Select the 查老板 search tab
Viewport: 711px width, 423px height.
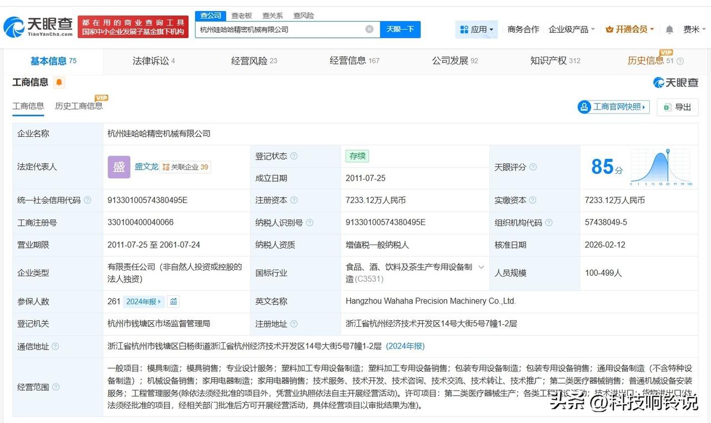point(242,16)
